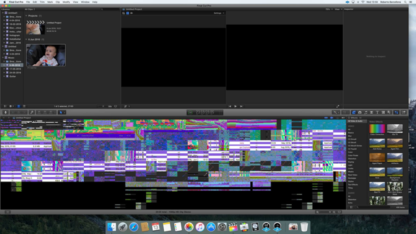Viewport: 416px width, 234px height.
Task: Open iTunes from the Dock
Action: pyautogui.click(x=200, y=227)
